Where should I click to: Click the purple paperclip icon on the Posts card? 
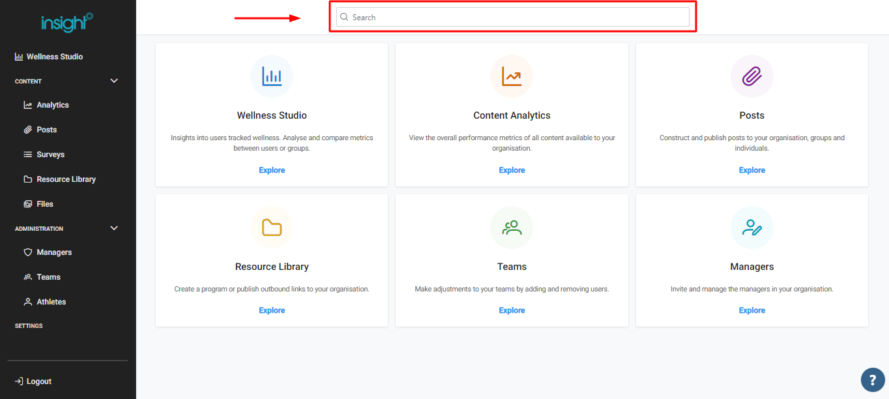tap(751, 76)
